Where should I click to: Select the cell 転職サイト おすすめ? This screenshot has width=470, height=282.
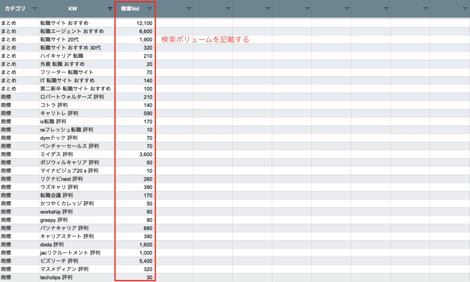tap(77, 23)
